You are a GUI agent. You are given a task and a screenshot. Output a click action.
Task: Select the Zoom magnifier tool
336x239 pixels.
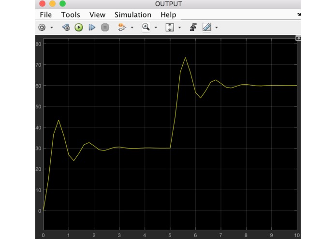tap(146, 27)
